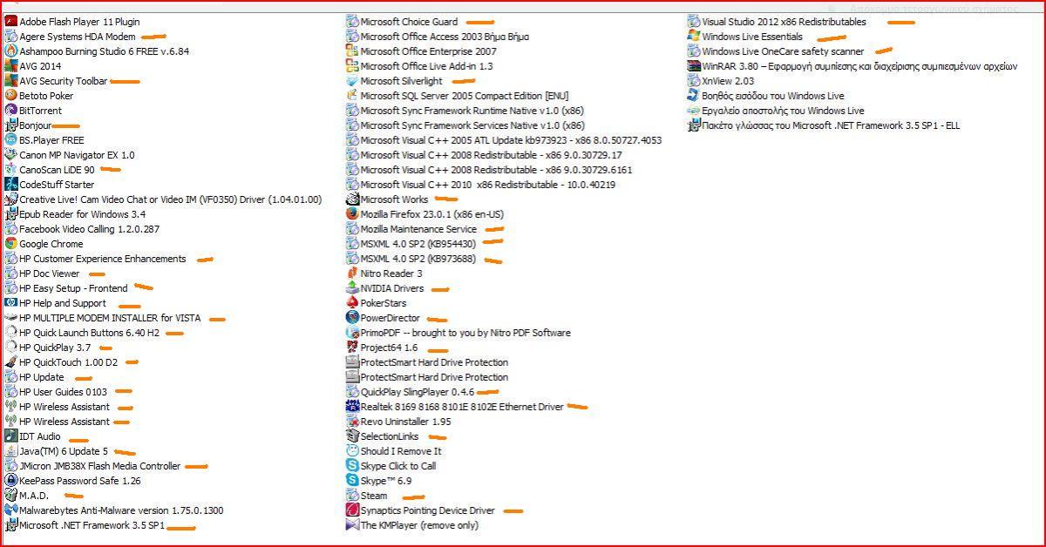Click the Steam icon
Image resolution: width=1046 pixels, height=547 pixels.
352,496
